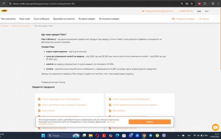Open Акції та бонуси menu item
Screen dimensions: 221x139
click(x=41, y=19)
